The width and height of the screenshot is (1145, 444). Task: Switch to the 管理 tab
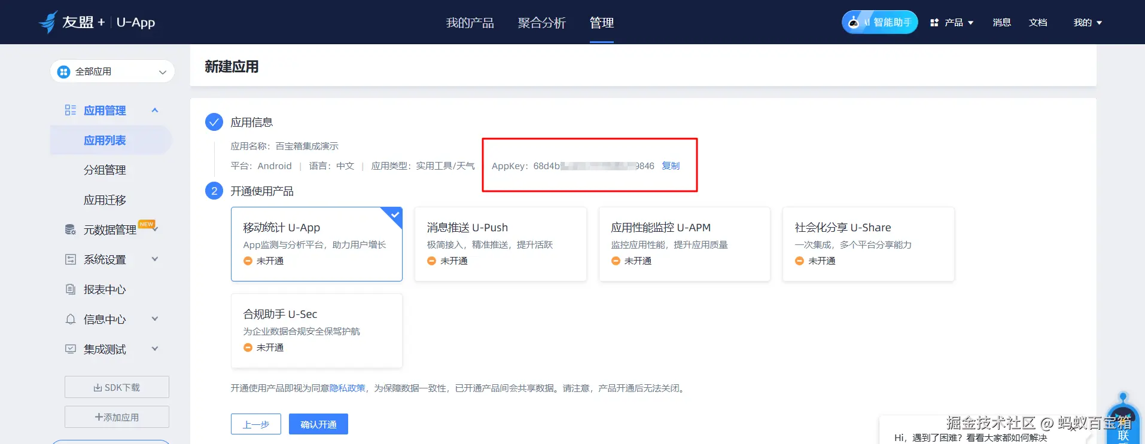click(x=602, y=23)
